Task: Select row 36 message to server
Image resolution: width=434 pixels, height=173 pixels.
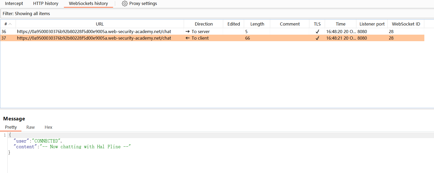Action: [94, 32]
